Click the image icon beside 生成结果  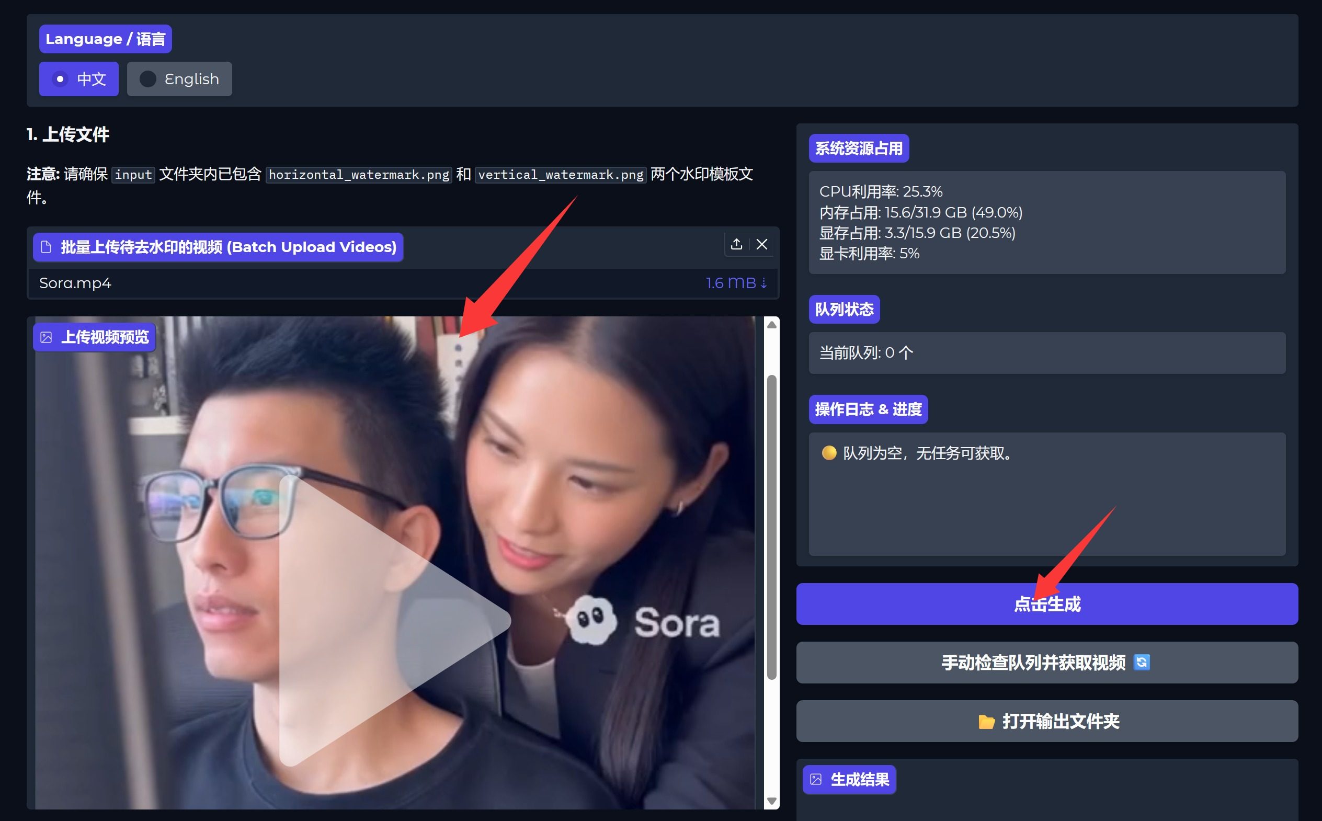point(815,780)
